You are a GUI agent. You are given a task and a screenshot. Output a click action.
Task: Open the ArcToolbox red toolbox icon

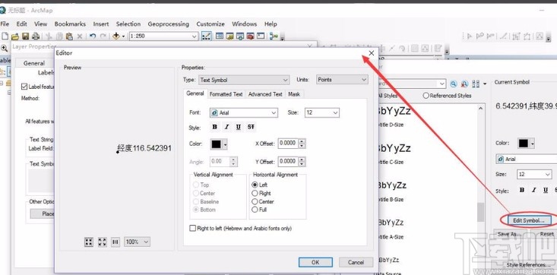pos(251,36)
